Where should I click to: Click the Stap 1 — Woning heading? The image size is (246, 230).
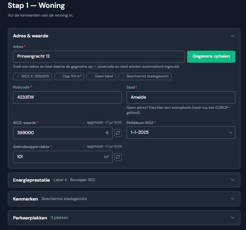pos(36,6)
